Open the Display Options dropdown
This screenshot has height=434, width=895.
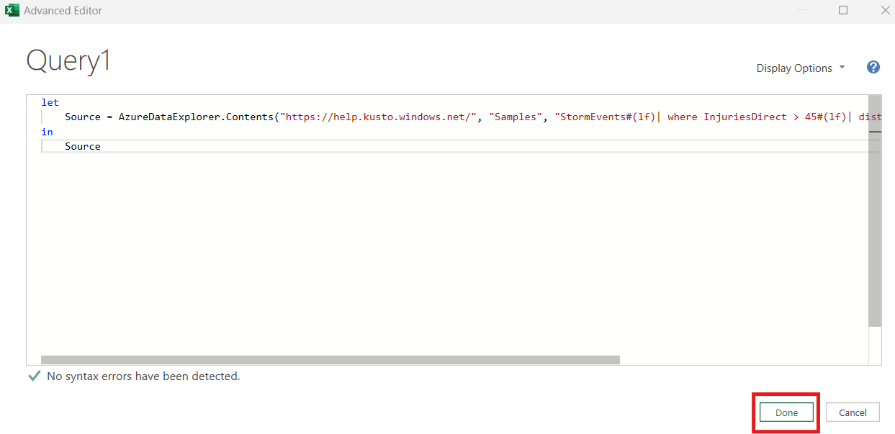pyautogui.click(x=800, y=68)
